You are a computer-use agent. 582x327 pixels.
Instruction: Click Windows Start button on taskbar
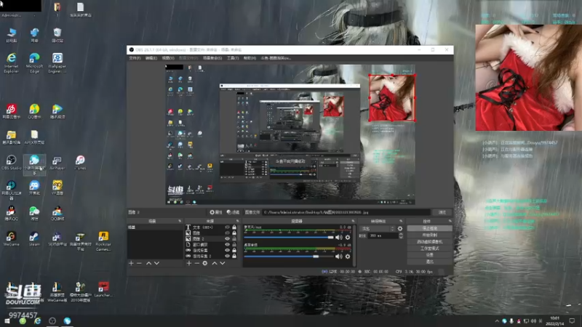7,321
